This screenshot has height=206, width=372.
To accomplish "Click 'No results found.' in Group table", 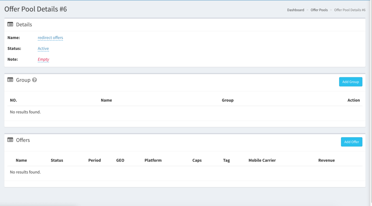I will click(x=25, y=112).
